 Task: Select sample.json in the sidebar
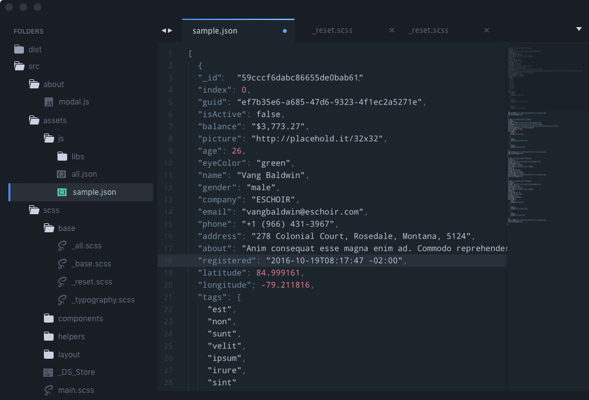81,192
